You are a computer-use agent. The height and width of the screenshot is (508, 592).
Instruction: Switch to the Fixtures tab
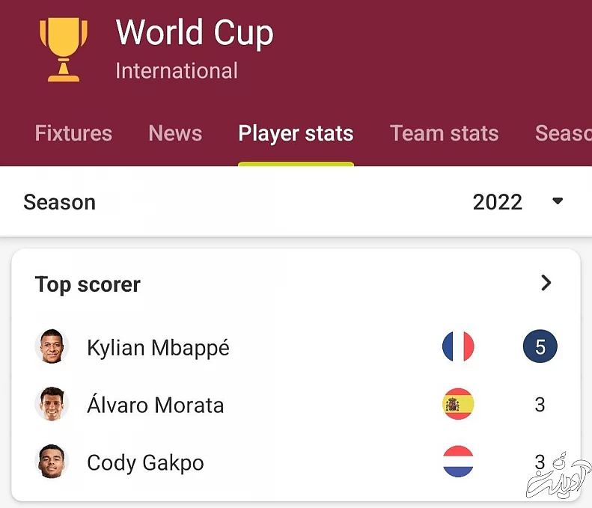click(73, 133)
